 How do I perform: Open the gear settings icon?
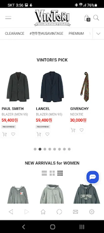click(92, 212)
